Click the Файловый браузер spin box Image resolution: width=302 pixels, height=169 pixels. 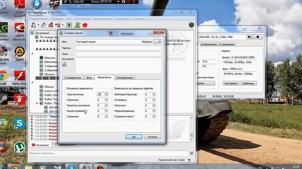click(x=150, y=94)
